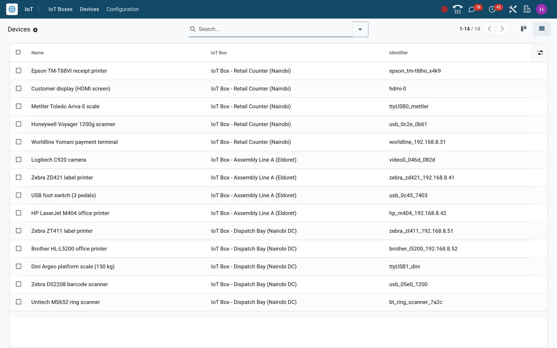Open the Epson TM-T88VI receipt printer record

69,71
